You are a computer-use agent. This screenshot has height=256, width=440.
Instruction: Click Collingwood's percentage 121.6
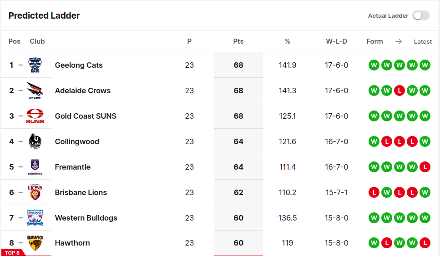tap(288, 141)
